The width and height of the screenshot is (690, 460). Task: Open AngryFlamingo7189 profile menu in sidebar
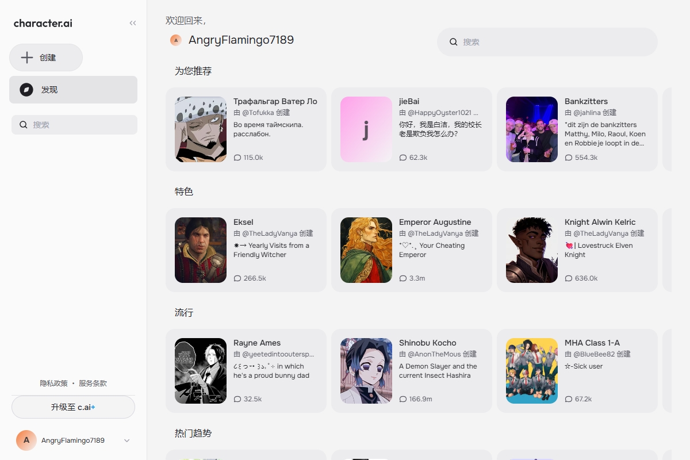(x=72, y=440)
